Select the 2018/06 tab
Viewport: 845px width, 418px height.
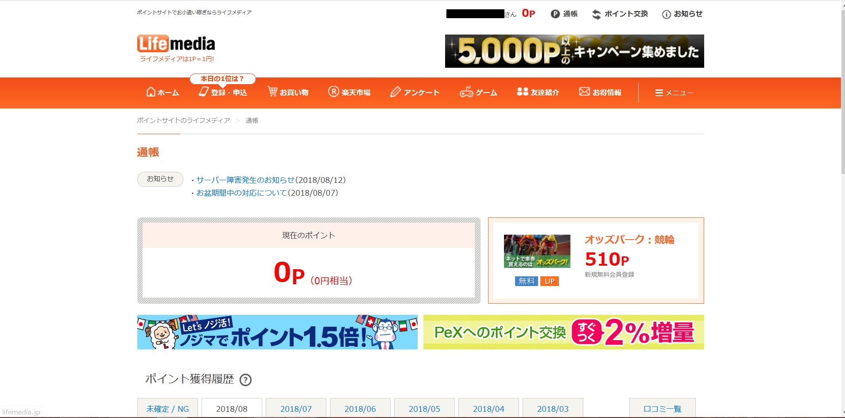[x=360, y=408]
